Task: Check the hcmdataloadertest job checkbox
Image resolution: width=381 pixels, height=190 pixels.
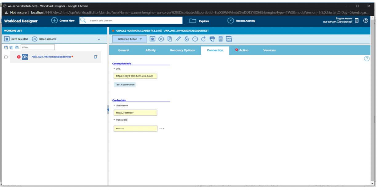Action: pos(6,57)
